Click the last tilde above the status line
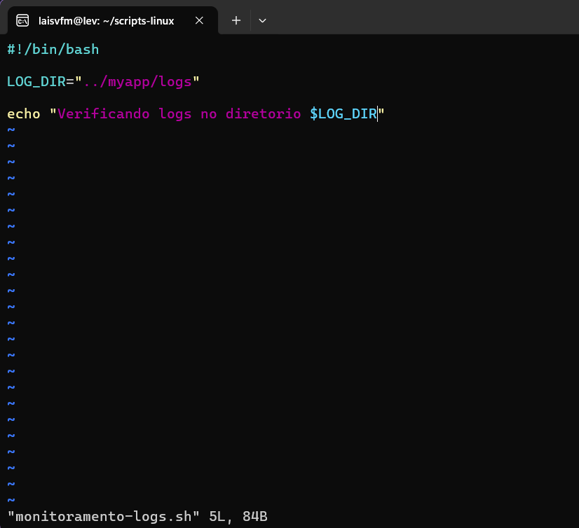The height and width of the screenshot is (528, 579). click(x=11, y=500)
